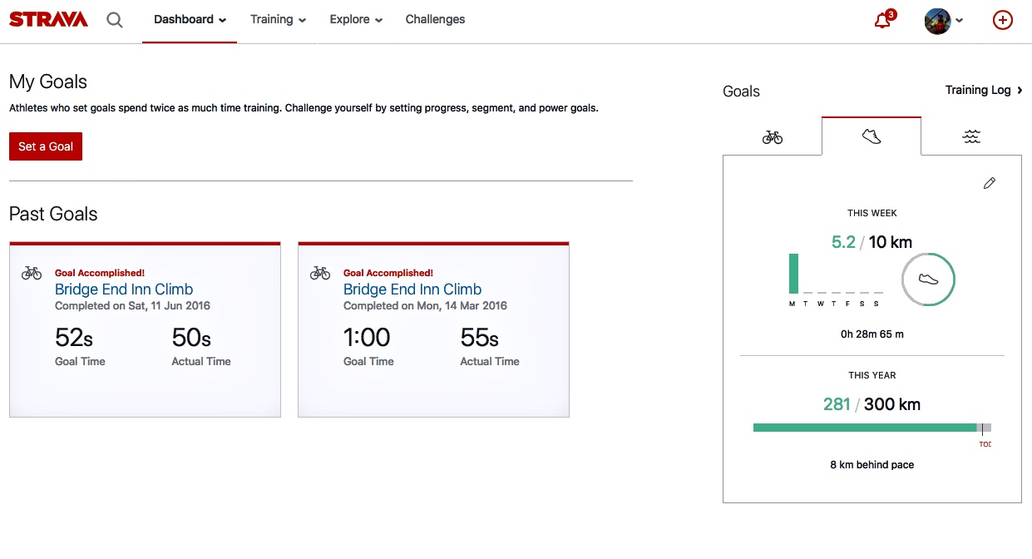Viewport: 1032px width, 559px height.
Task: Open the Explore dropdown menu
Action: pos(356,19)
